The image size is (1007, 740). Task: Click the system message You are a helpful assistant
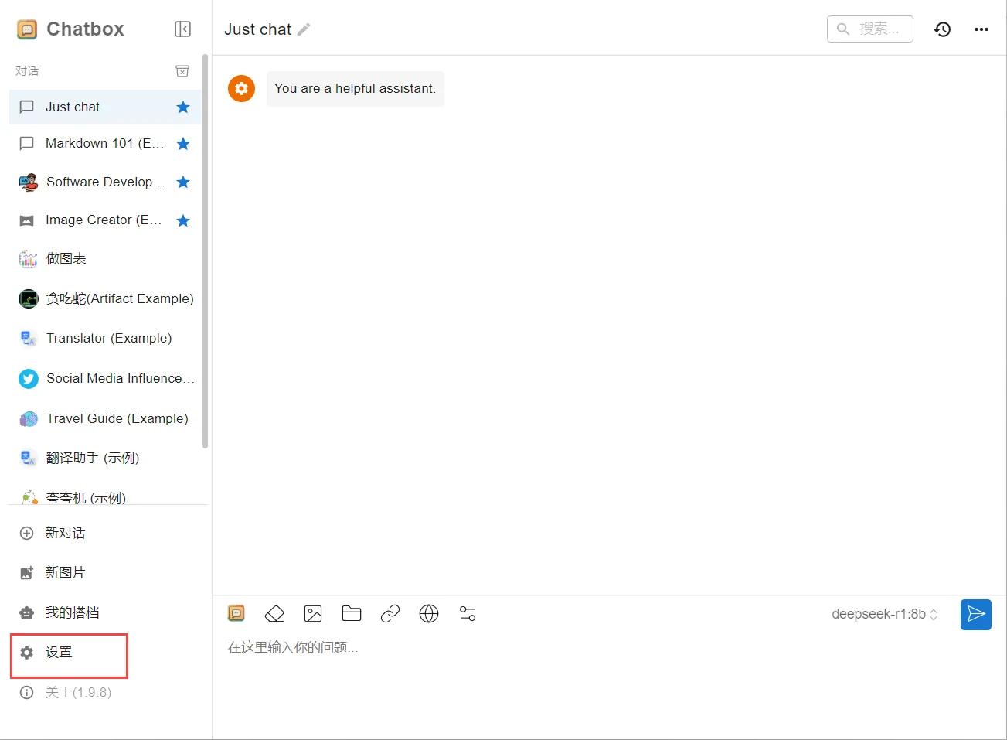click(x=355, y=89)
